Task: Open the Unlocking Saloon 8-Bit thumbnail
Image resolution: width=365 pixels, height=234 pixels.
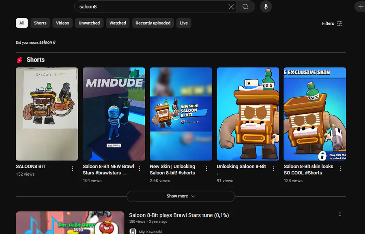Action: pos(248,114)
